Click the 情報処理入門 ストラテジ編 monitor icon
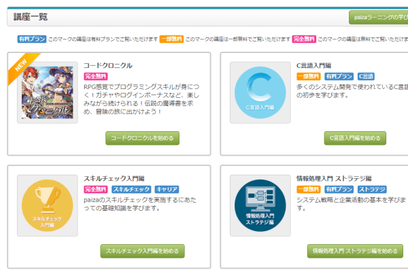408x272 pixels. click(260, 208)
